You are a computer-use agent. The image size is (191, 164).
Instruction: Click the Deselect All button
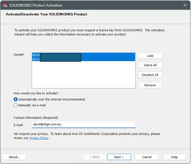click(x=150, y=75)
